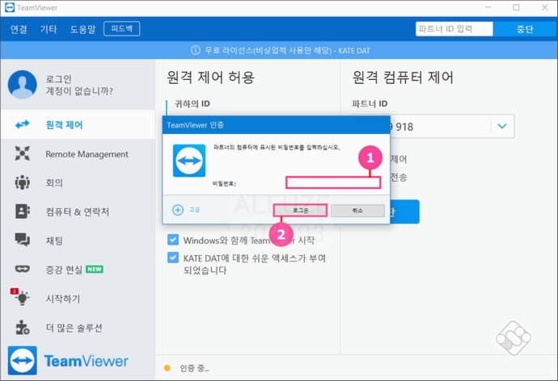The height and width of the screenshot is (381, 558).
Task: Minimize the TeamViewer window
Action: (488, 7)
